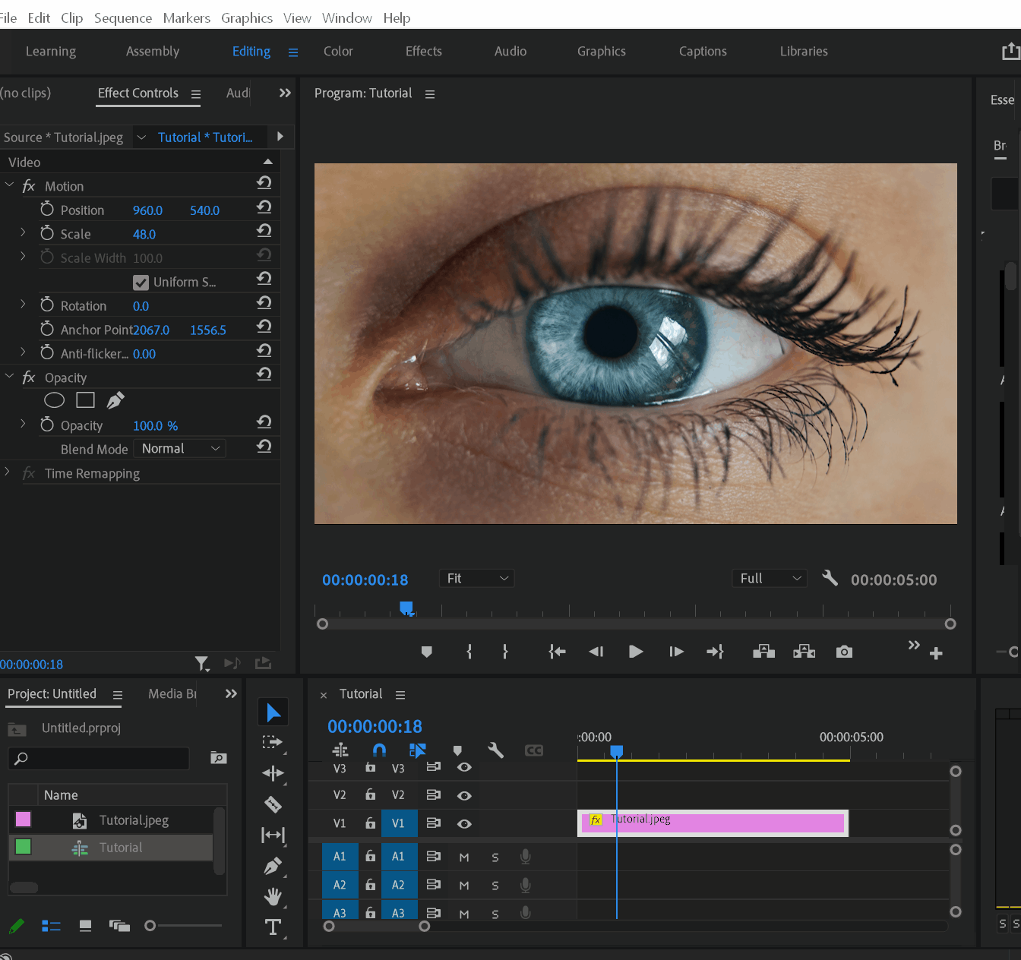Viewport: 1021px width, 960px height.
Task: Open the Fit zoom level dropdown
Action: coord(476,579)
